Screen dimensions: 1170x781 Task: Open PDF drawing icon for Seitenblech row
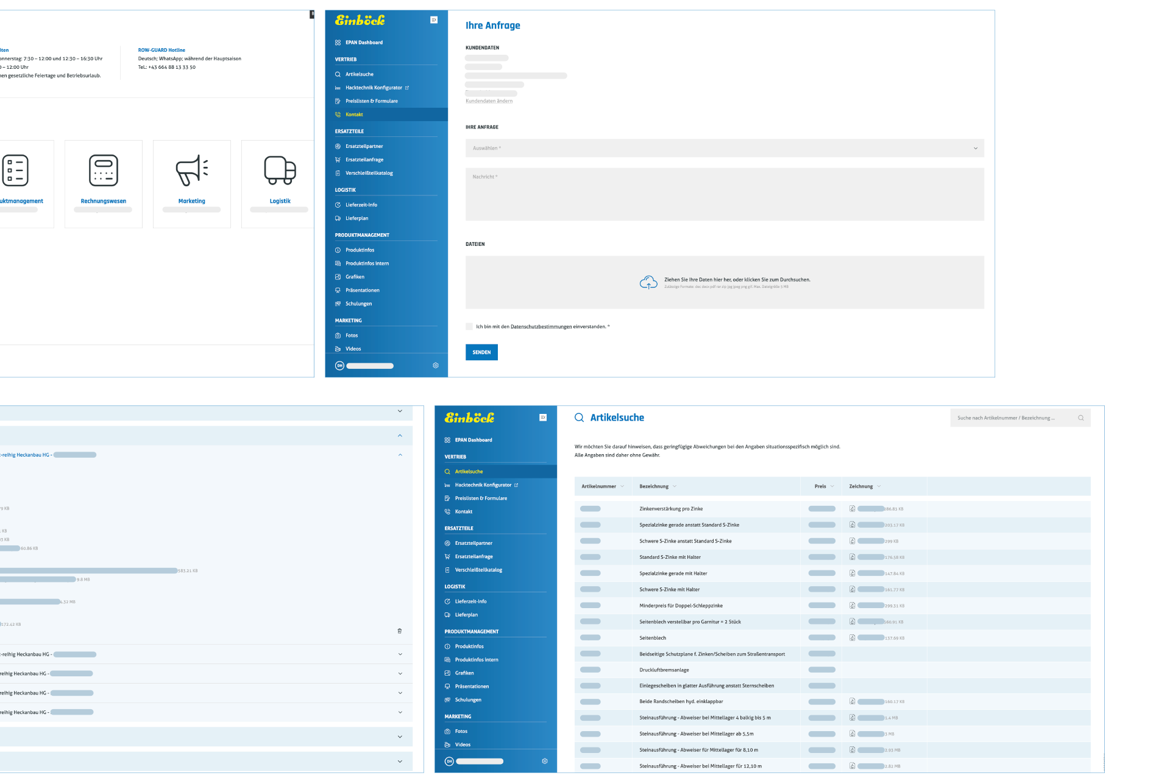853,638
